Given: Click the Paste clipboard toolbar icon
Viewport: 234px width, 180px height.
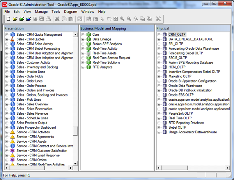Looking at the screenshot, I should click(x=71, y=19).
